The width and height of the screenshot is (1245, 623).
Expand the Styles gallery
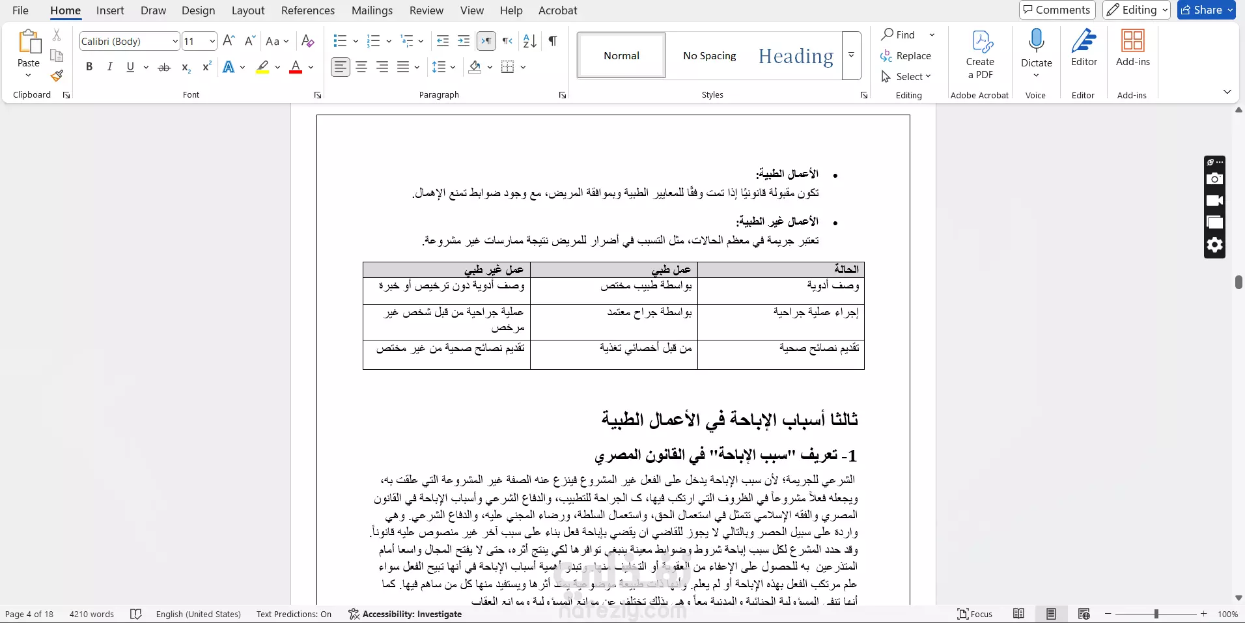(851, 56)
